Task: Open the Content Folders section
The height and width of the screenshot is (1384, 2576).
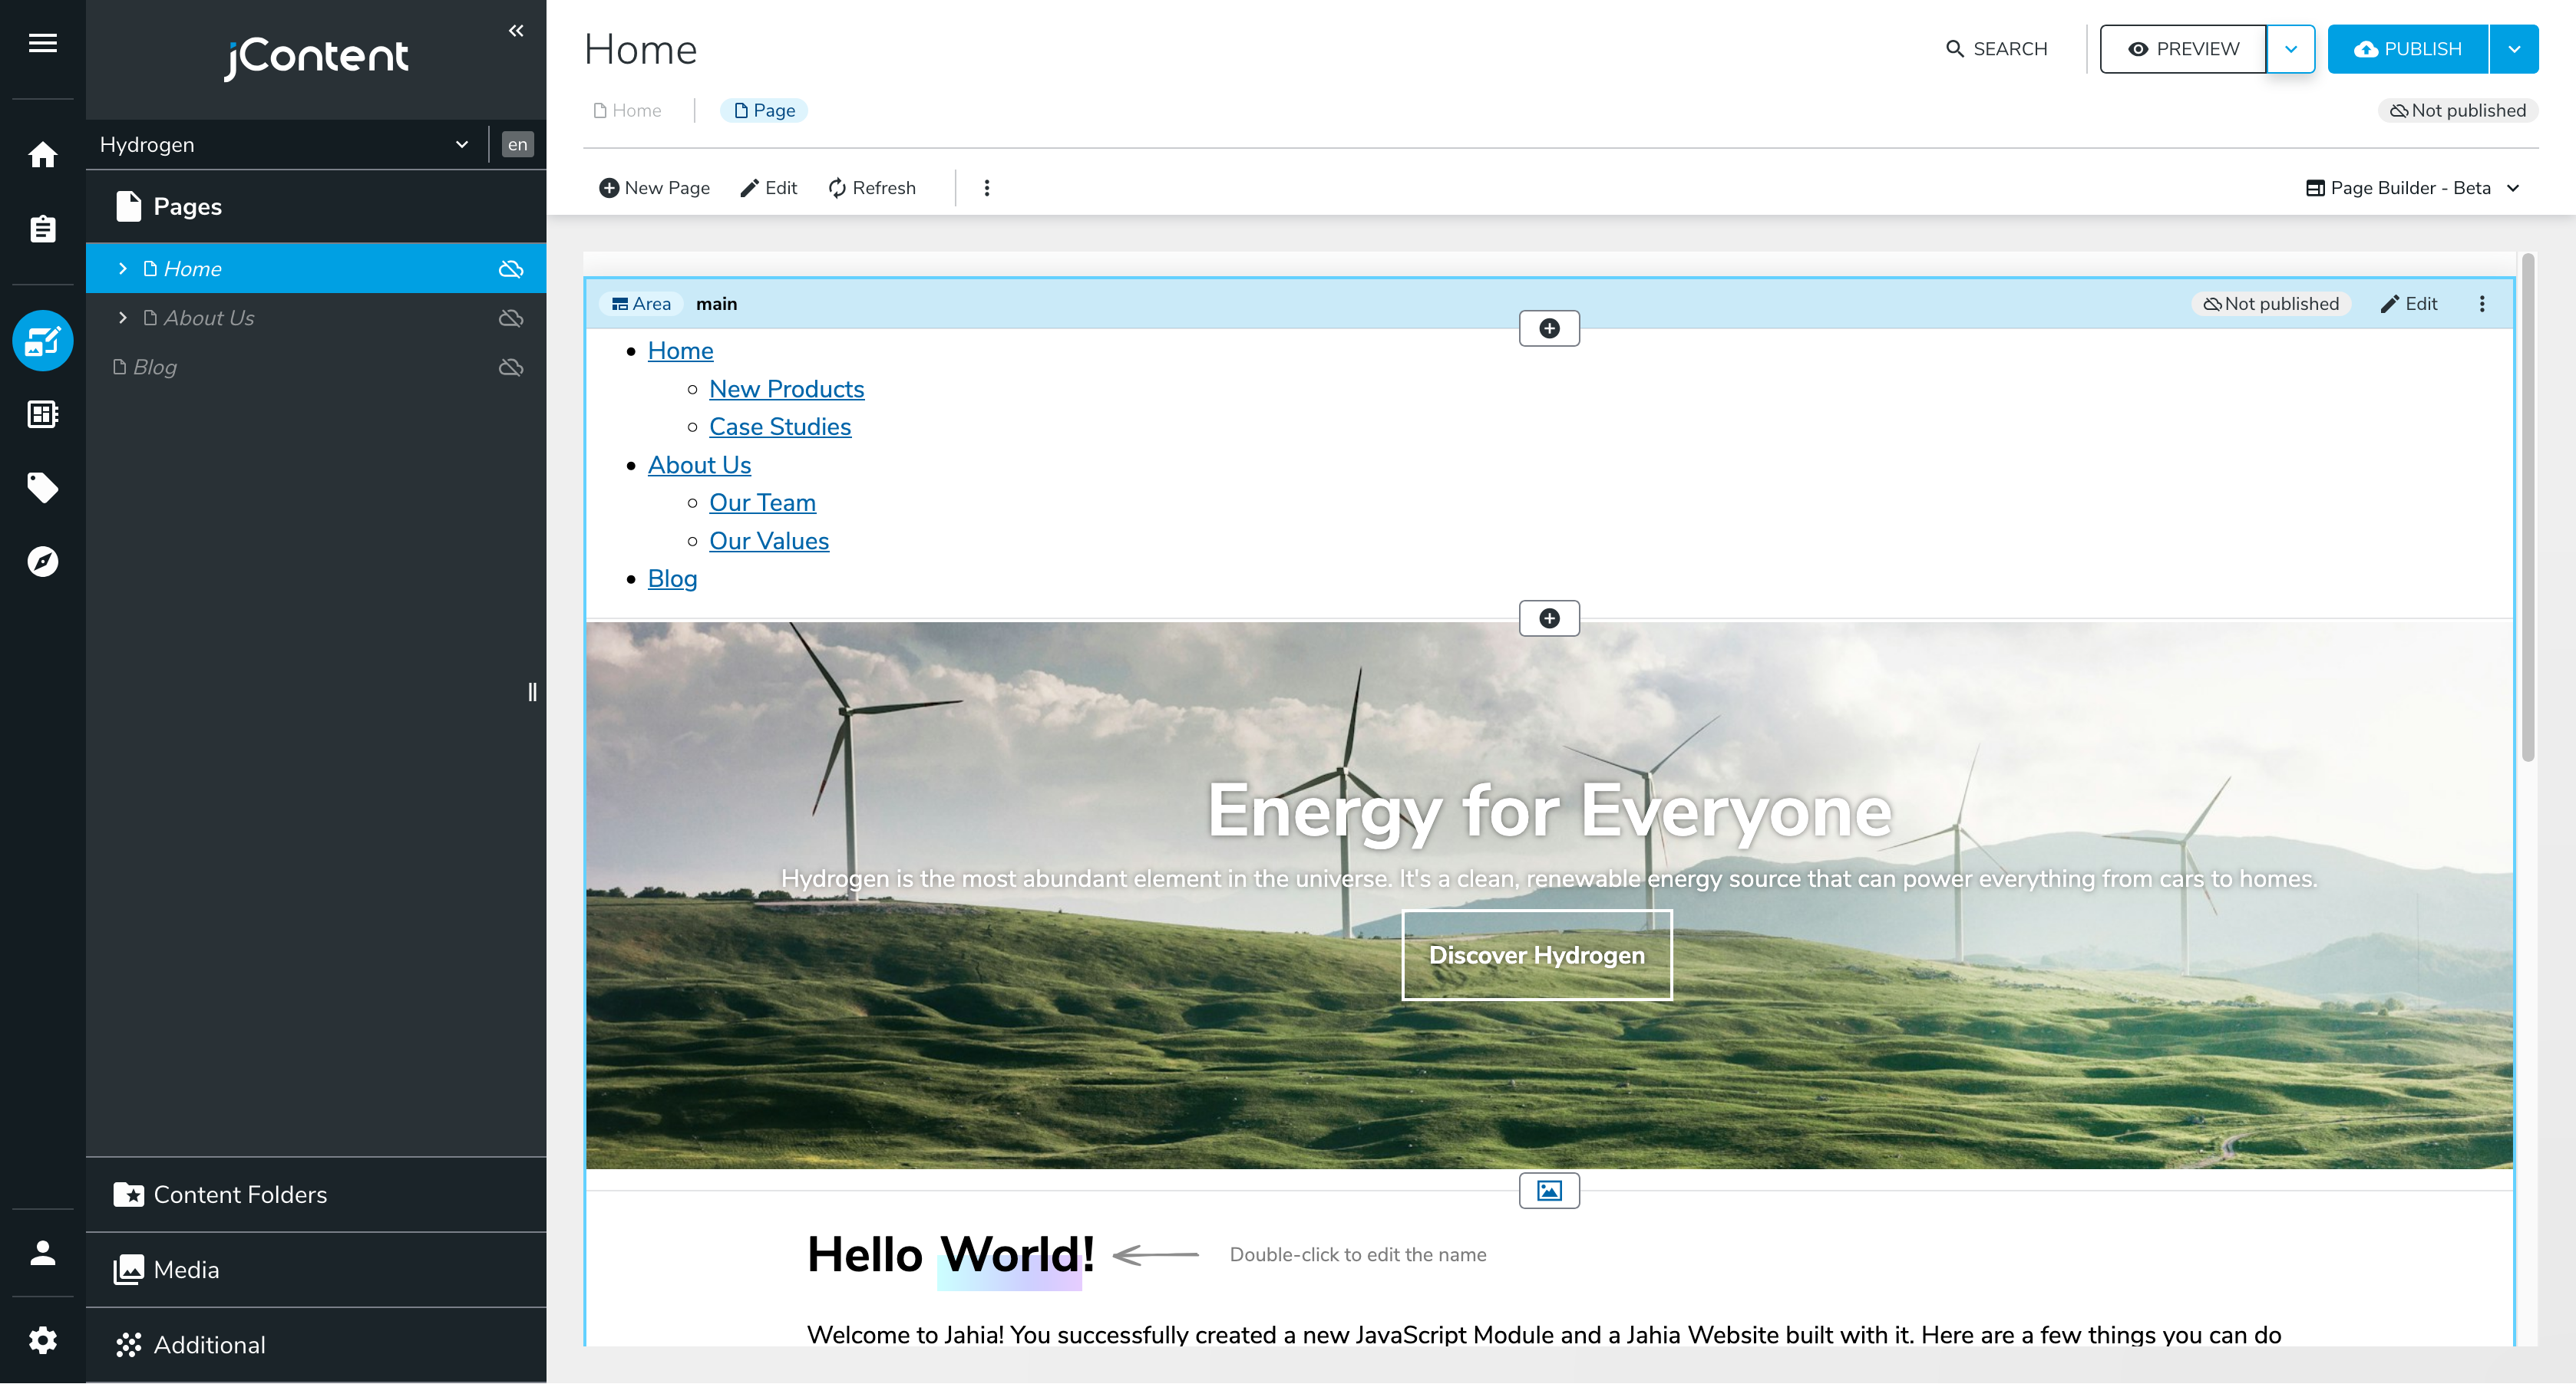Action: coord(239,1195)
